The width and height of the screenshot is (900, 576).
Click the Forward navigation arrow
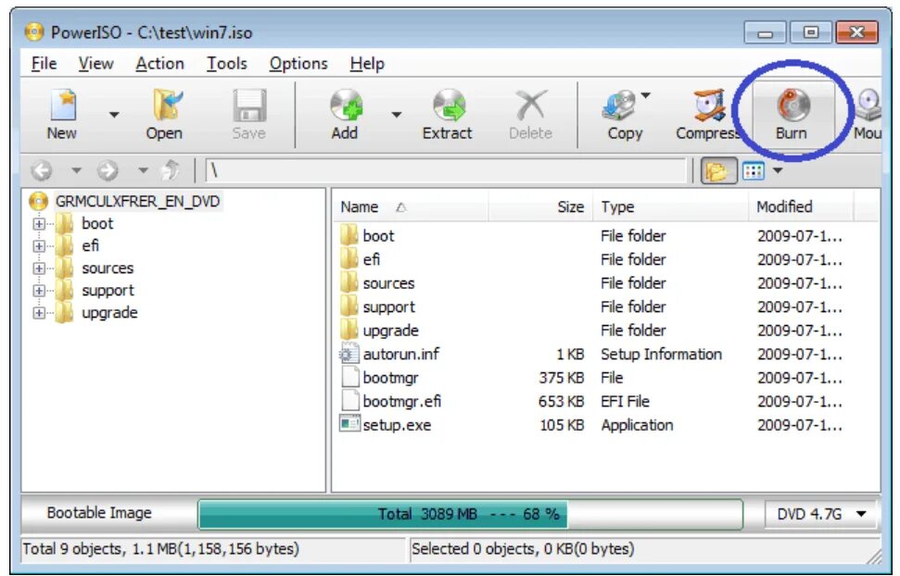(x=108, y=170)
